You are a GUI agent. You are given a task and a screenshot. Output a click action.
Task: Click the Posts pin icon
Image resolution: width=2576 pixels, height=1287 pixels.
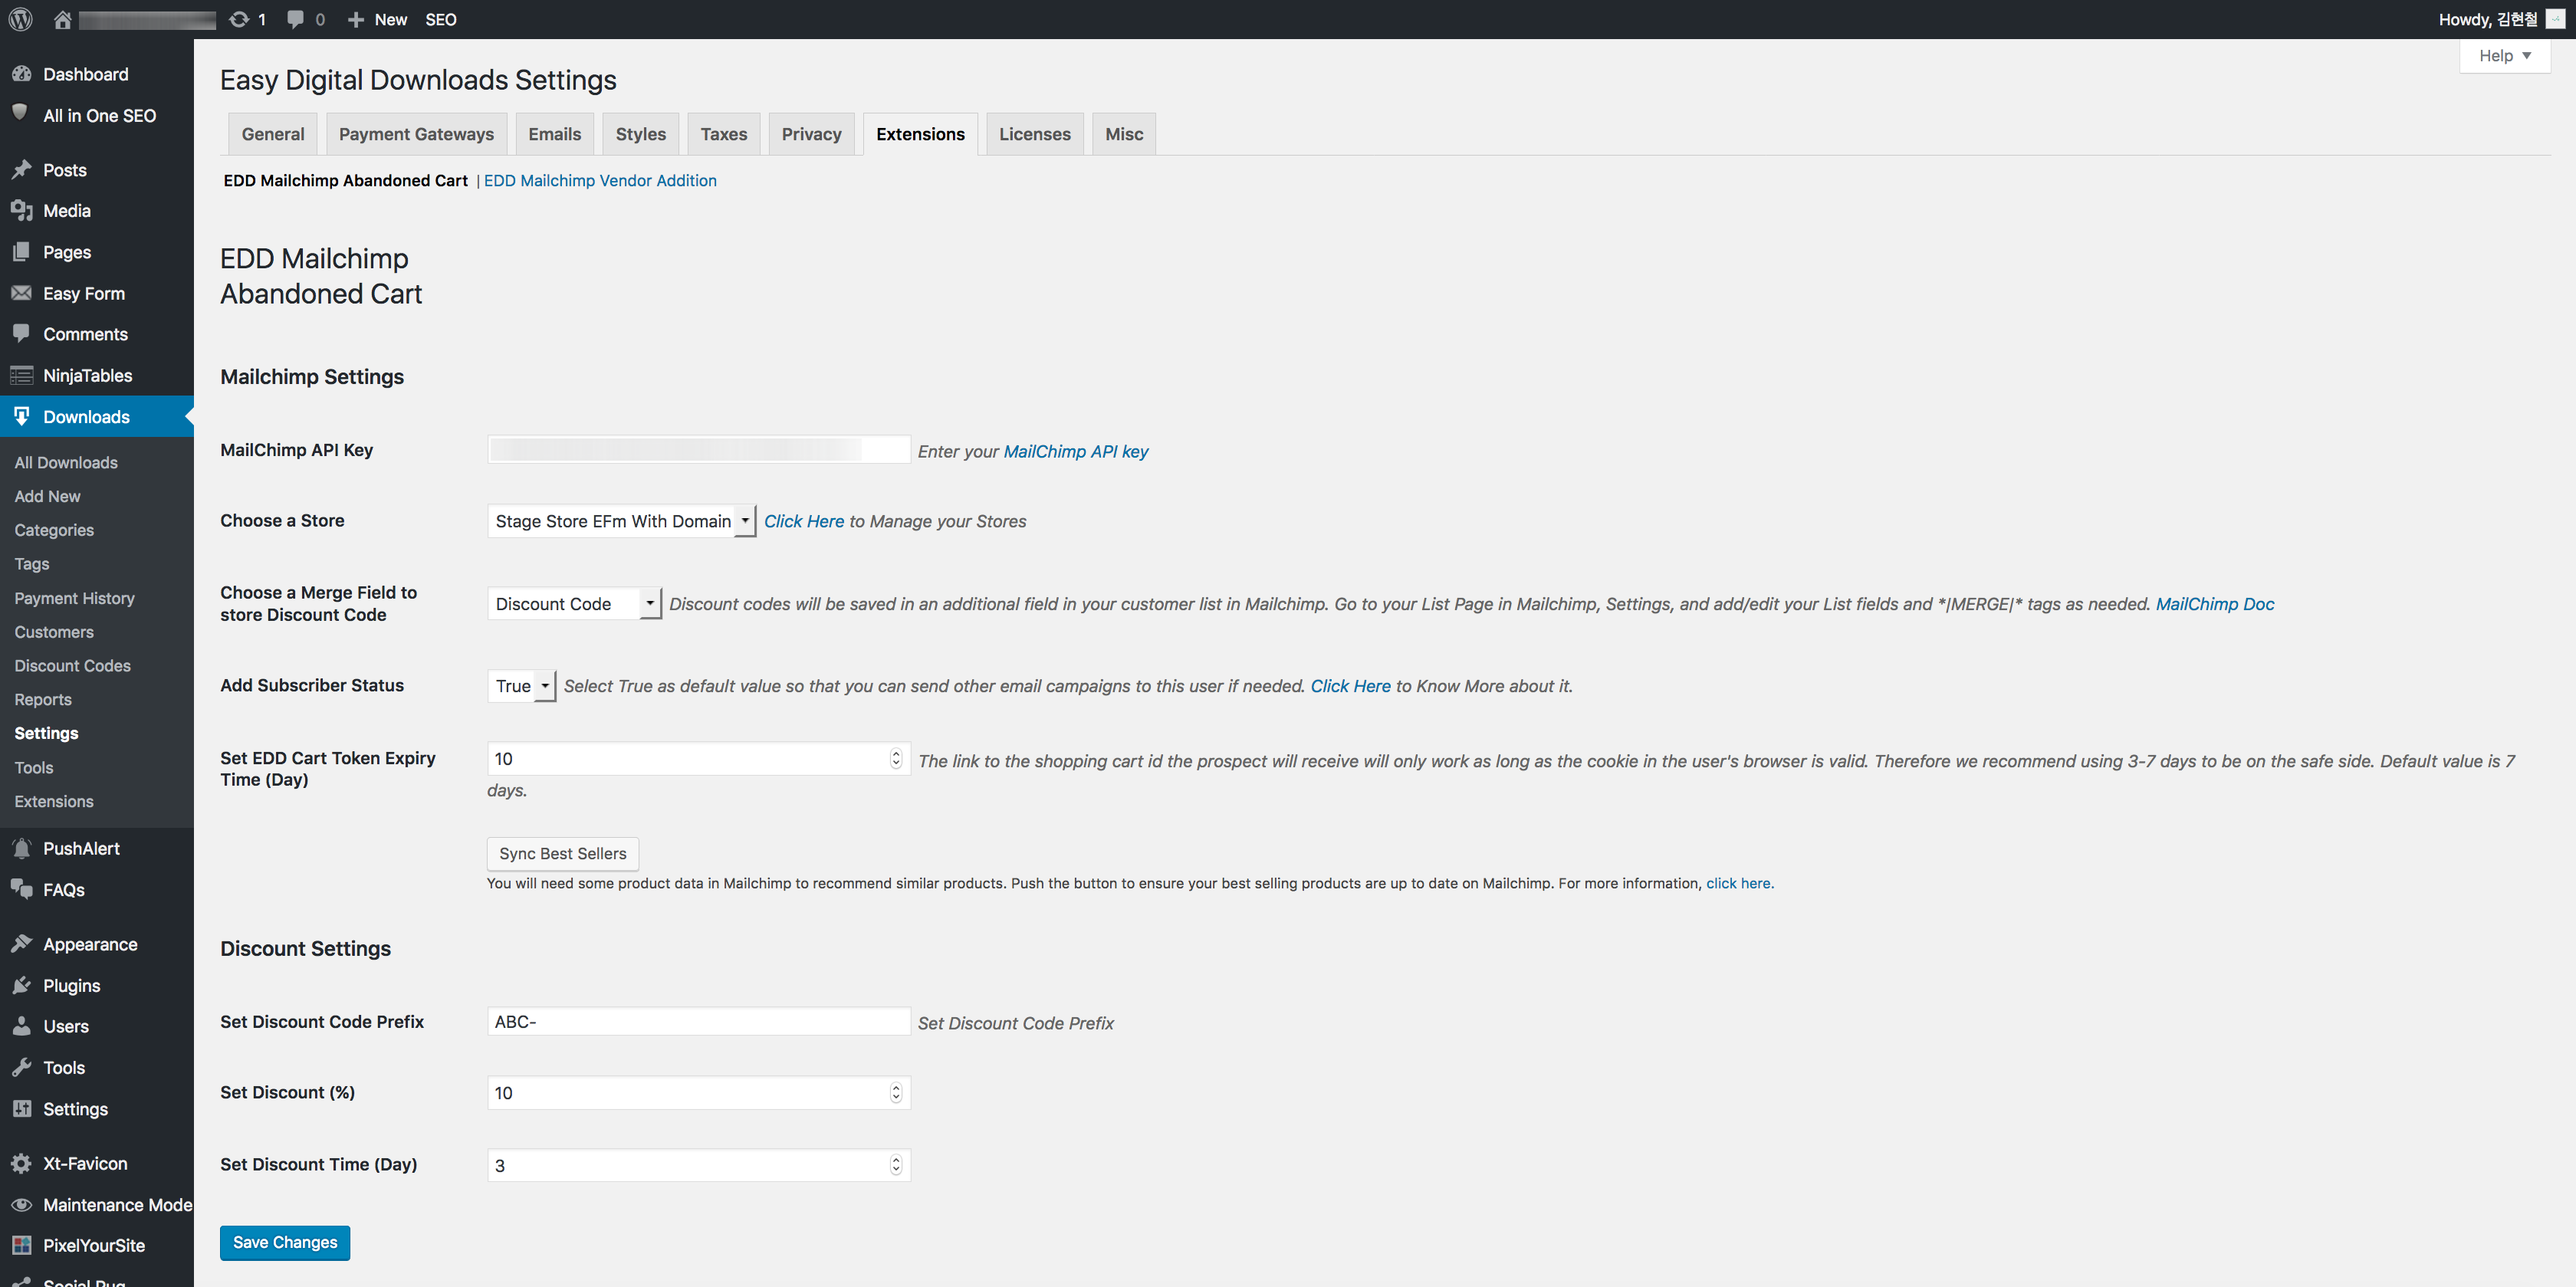tap(21, 170)
